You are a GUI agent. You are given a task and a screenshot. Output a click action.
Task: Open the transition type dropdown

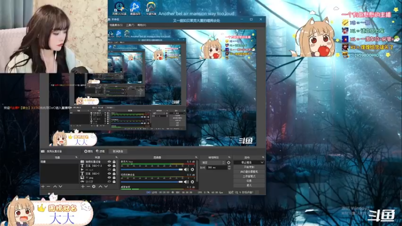pyautogui.click(x=213, y=162)
